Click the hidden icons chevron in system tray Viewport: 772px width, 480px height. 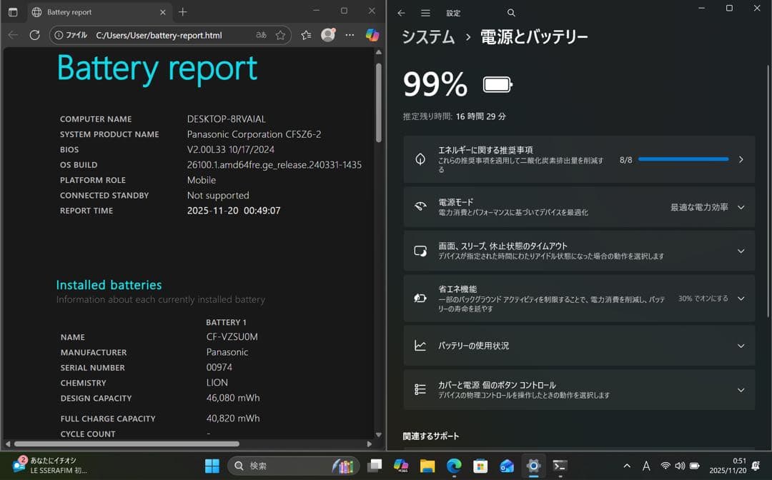pos(626,465)
